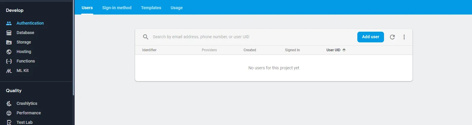Click the magnifier search icon
Viewport: 472px width, 125px height.
tap(145, 37)
